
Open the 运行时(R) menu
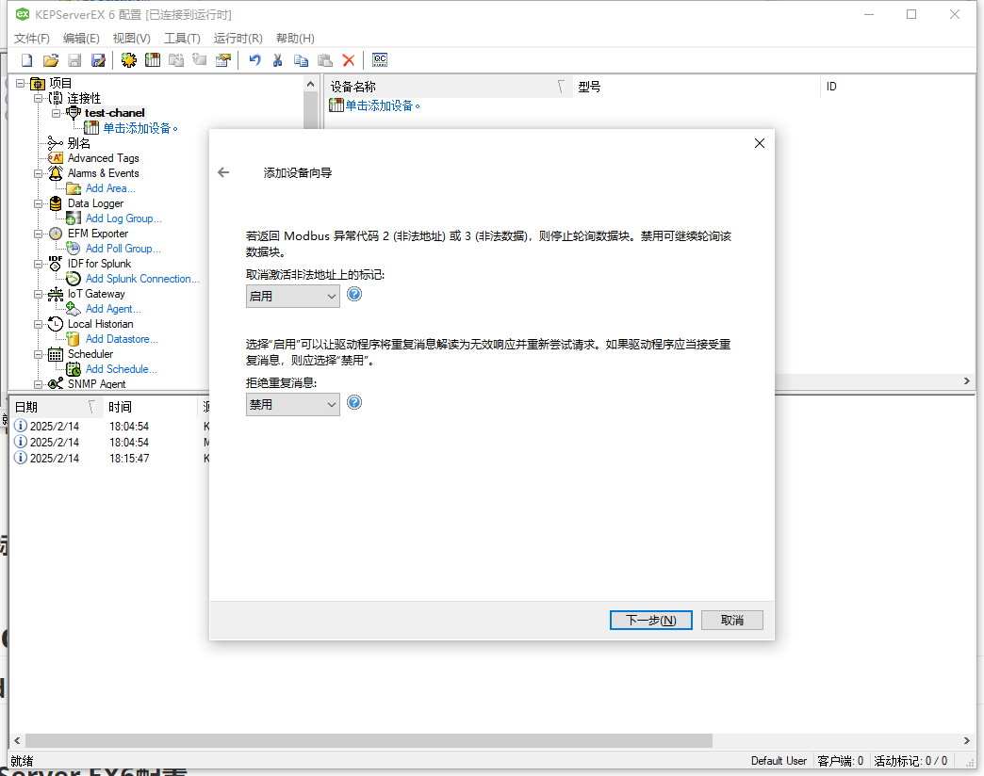coord(238,39)
